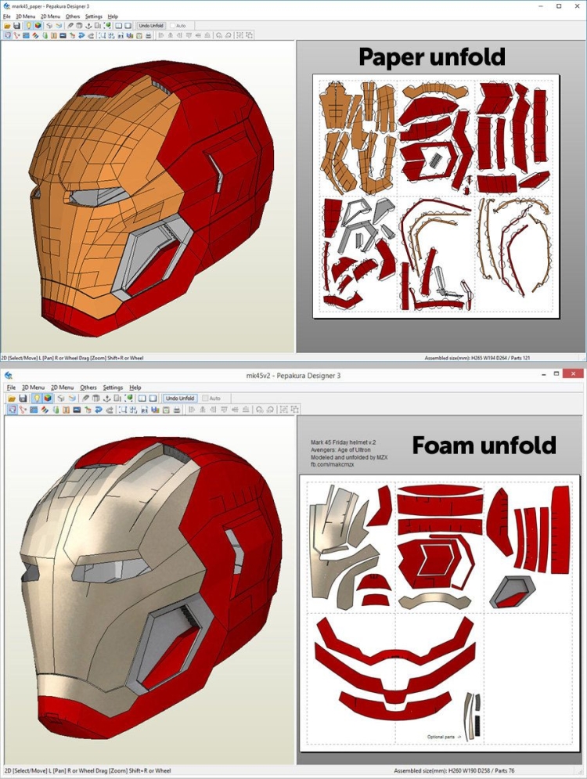Click the open-folder icon in mark45_paper window

tap(7, 26)
